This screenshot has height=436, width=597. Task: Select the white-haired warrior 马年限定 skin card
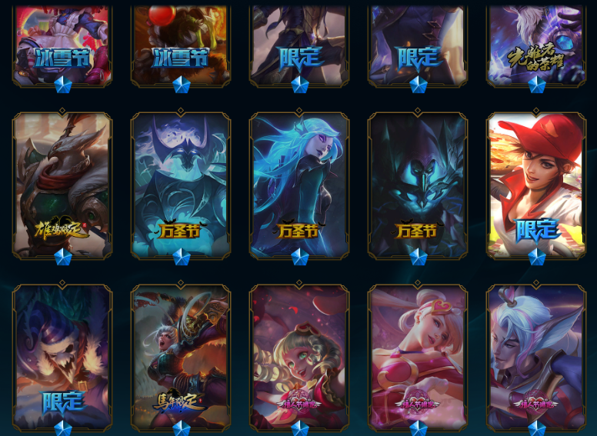[x=181, y=358]
